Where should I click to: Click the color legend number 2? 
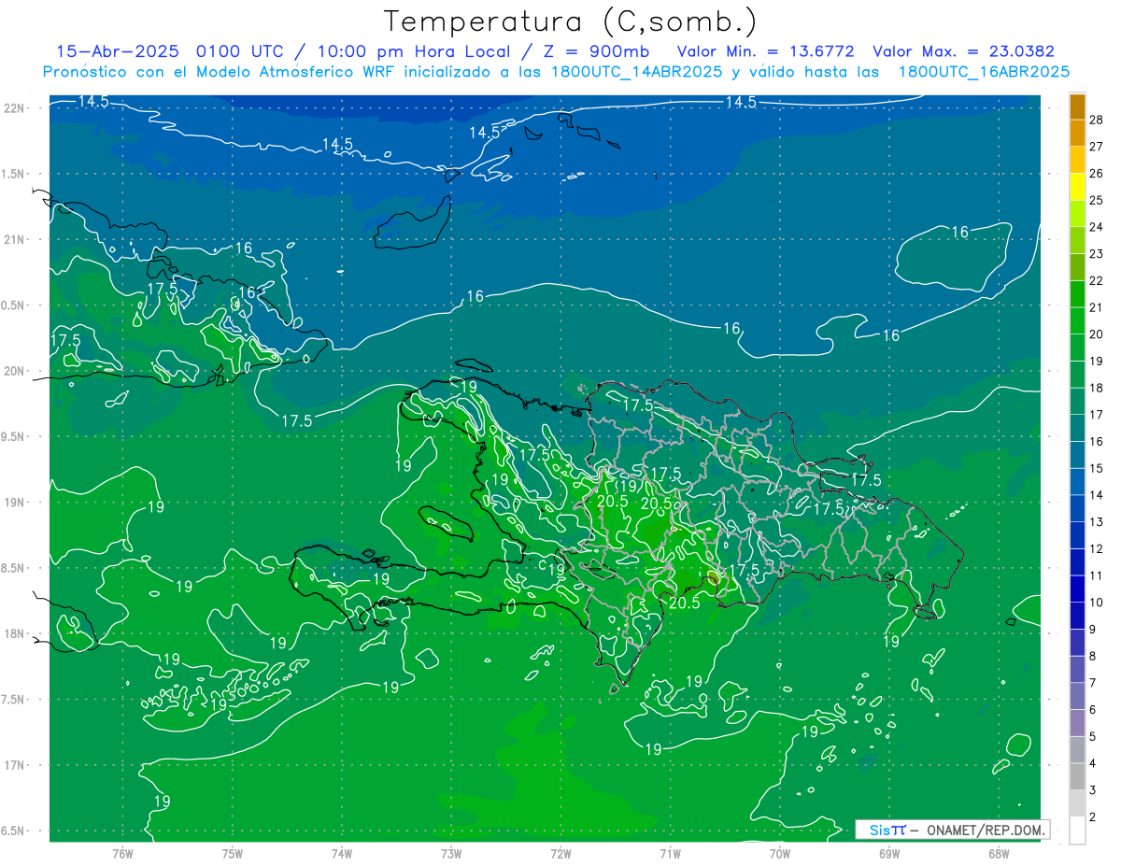tap(1094, 817)
